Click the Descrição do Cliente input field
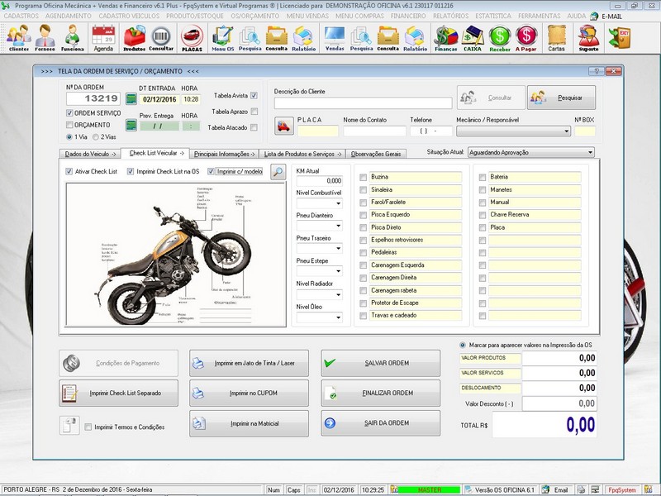661x496 pixels. (x=363, y=103)
